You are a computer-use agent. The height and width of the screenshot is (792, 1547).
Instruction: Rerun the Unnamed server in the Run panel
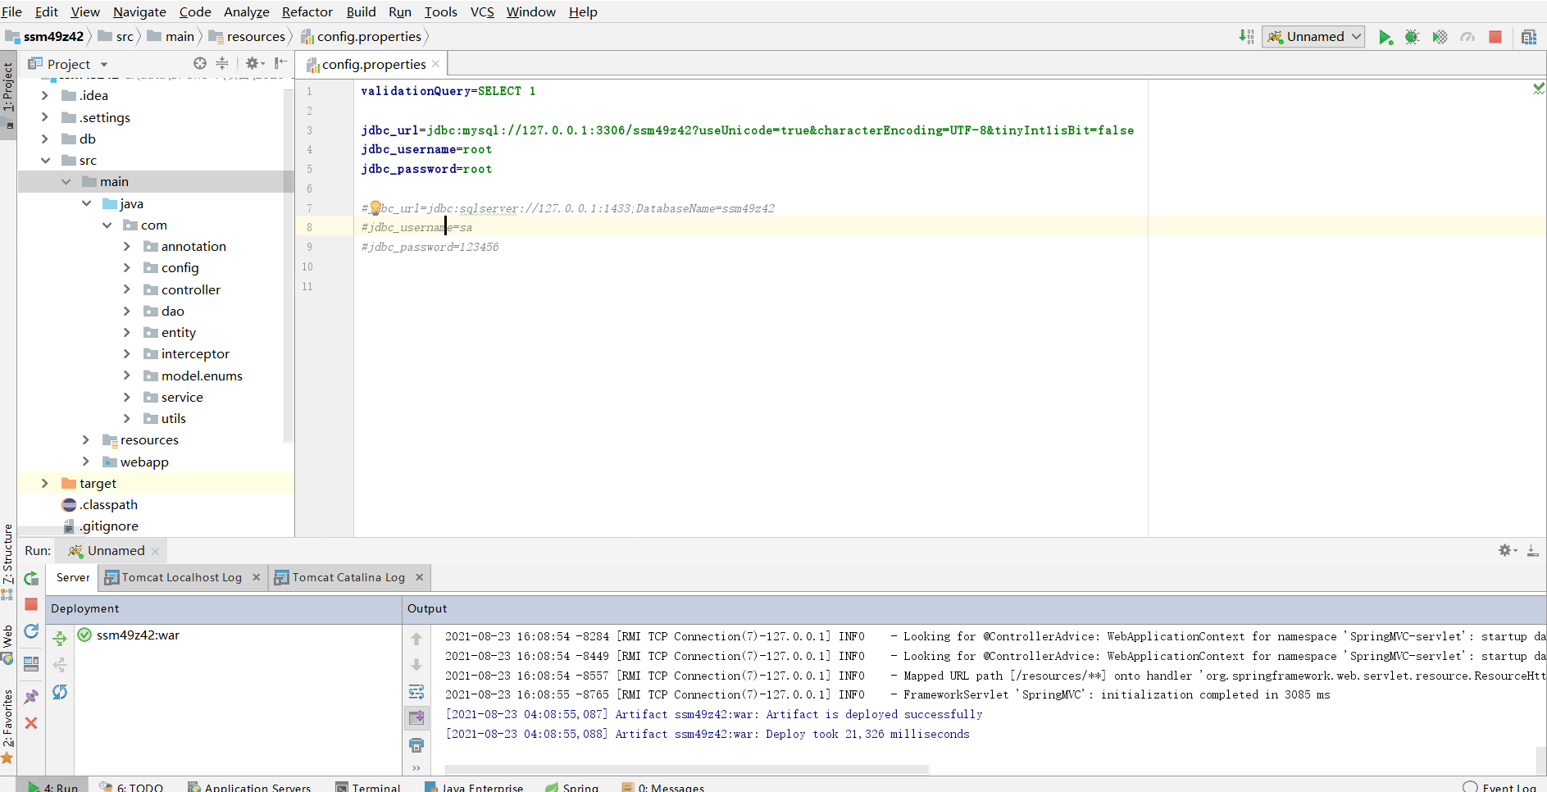tap(31, 578)
